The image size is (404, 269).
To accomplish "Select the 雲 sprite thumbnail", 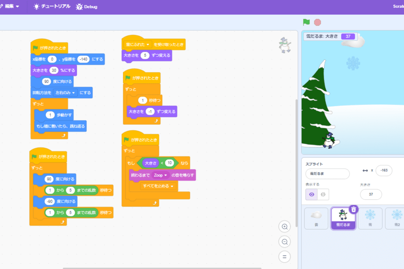I will click(316, 218).
